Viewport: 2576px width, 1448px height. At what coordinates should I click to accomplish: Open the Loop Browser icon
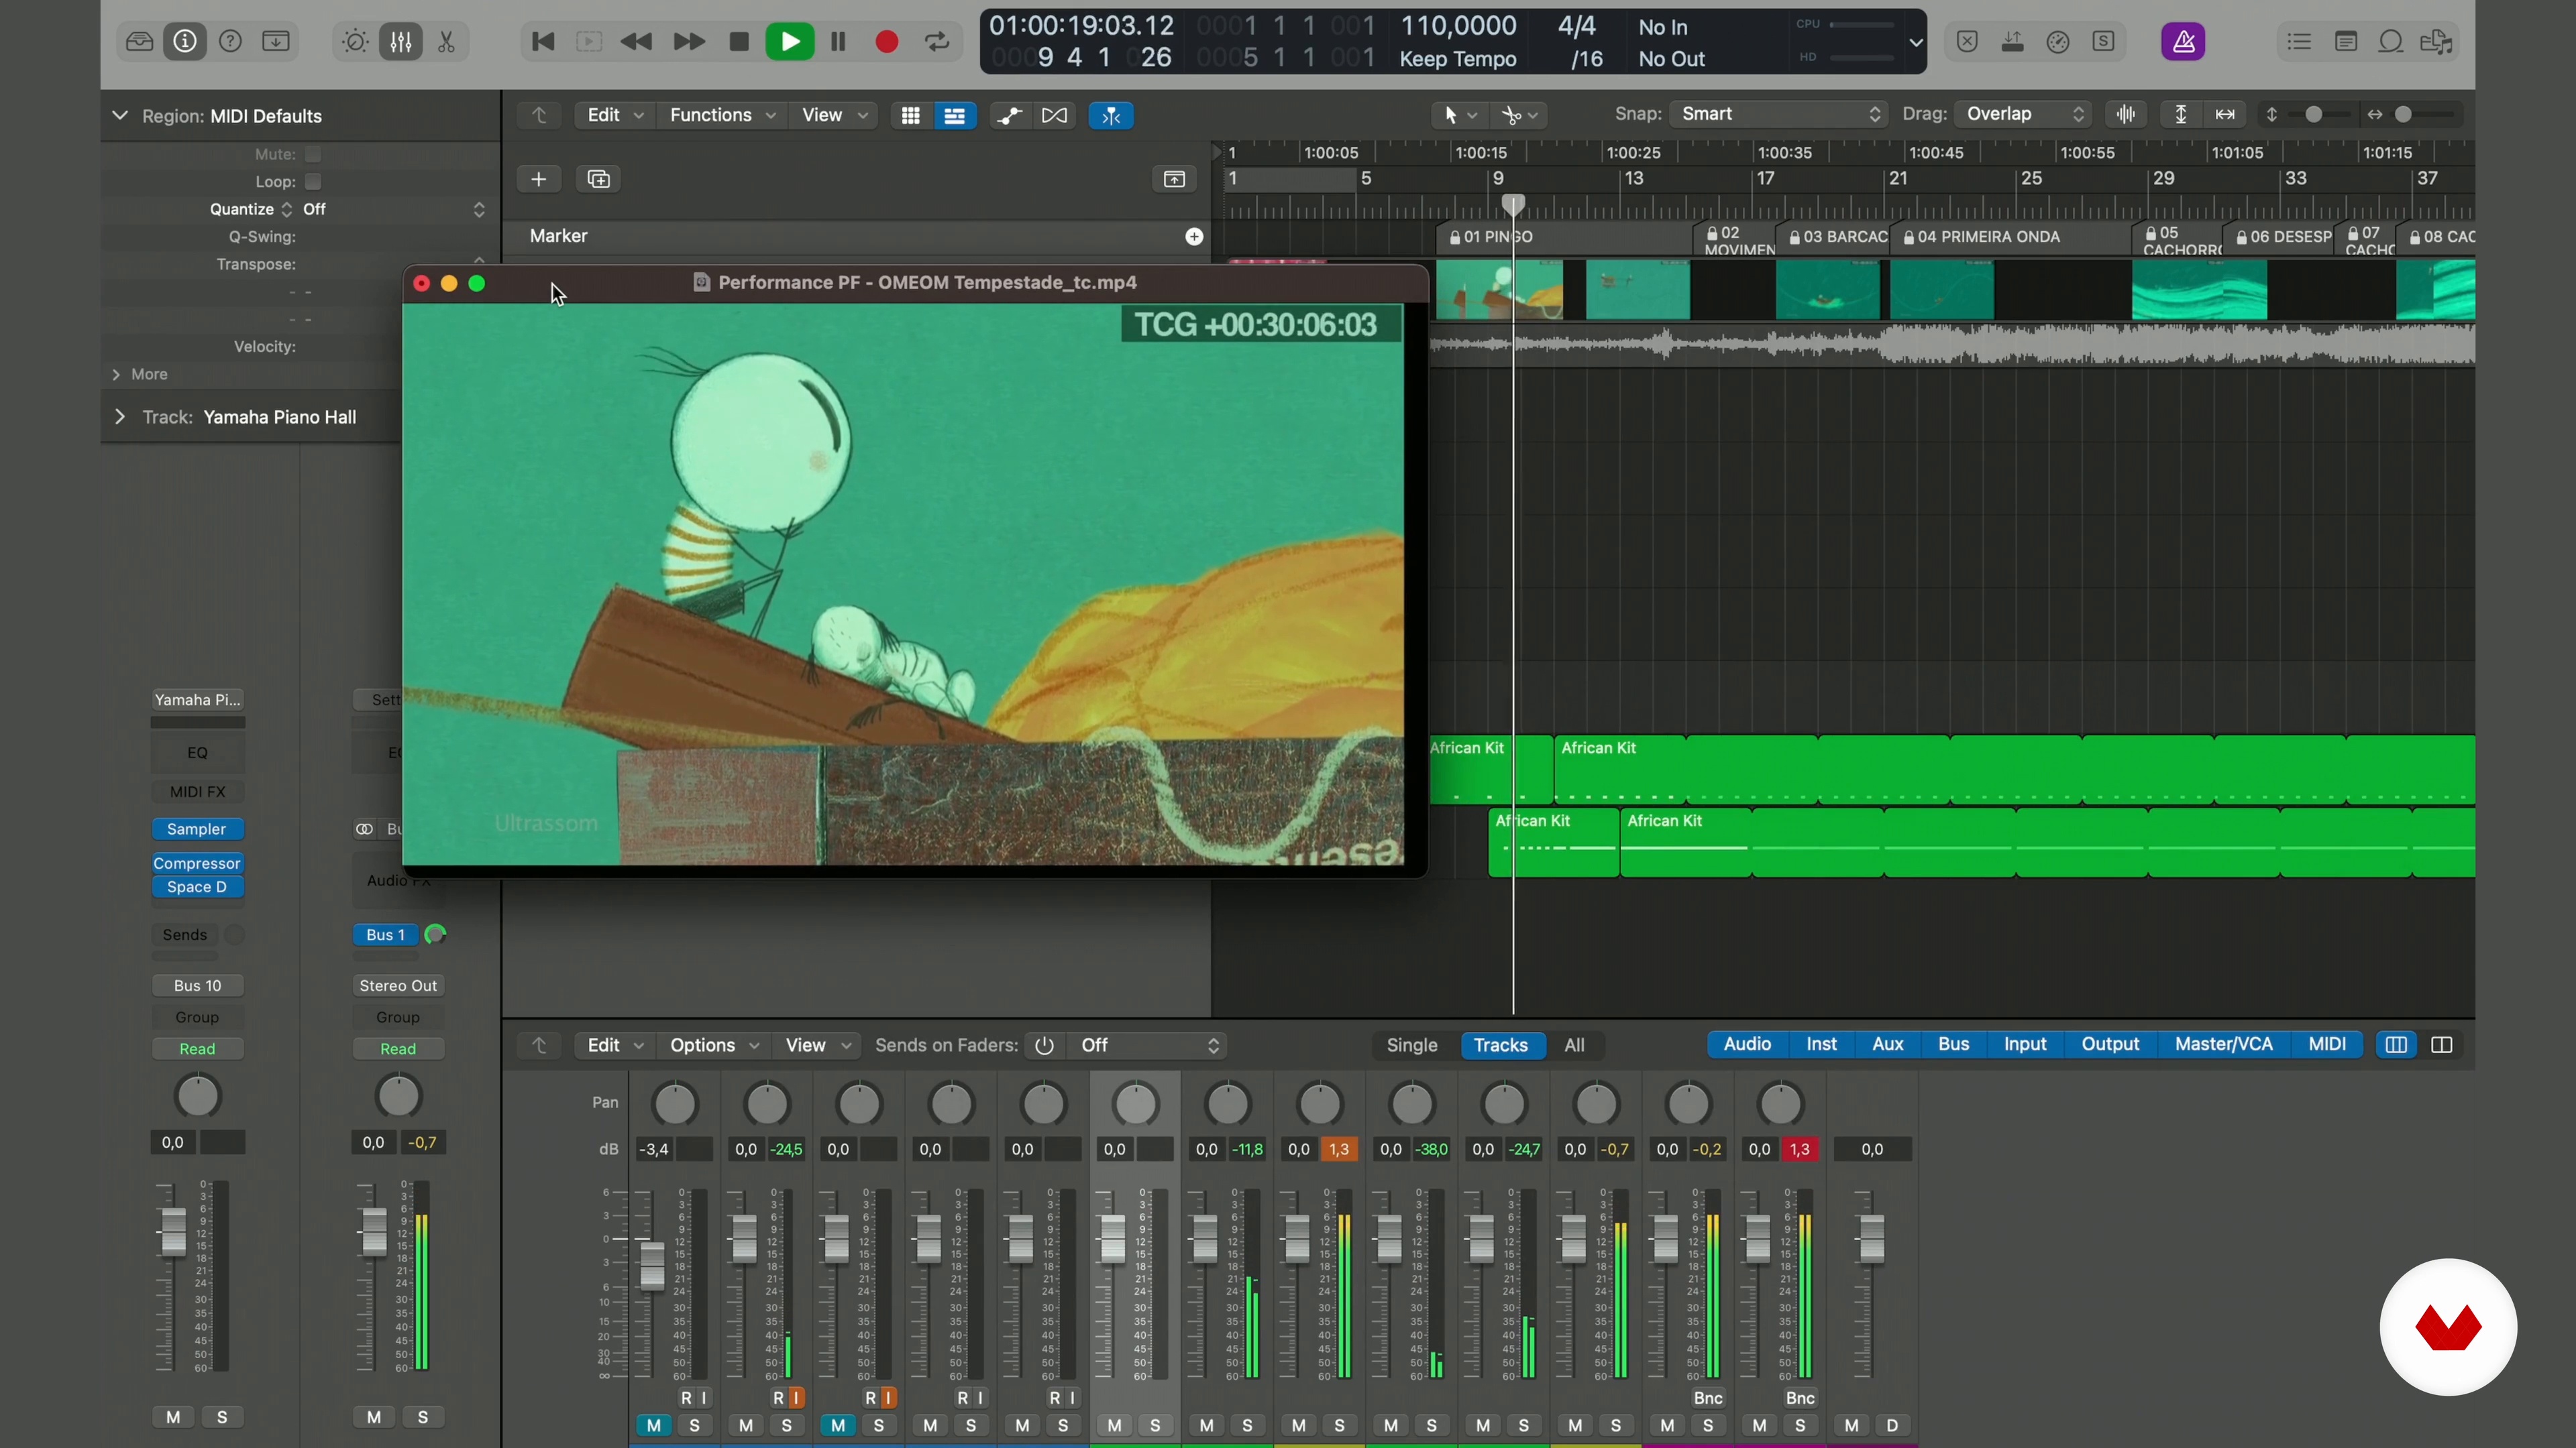click(x=2391, y=42)
